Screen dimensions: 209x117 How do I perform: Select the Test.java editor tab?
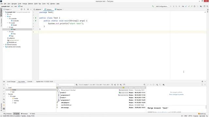pos(49,9)
